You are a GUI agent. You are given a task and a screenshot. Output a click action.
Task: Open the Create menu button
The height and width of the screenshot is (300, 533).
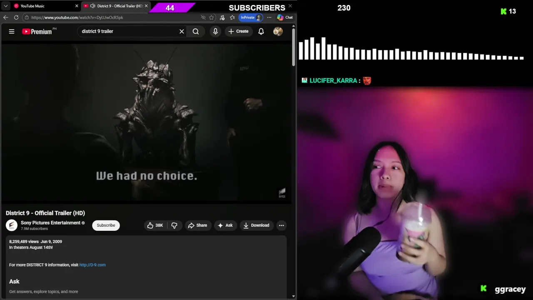pos(239,31)
